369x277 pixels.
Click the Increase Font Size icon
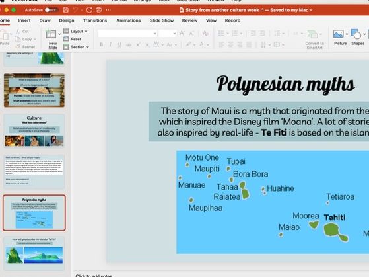(182, 34)
